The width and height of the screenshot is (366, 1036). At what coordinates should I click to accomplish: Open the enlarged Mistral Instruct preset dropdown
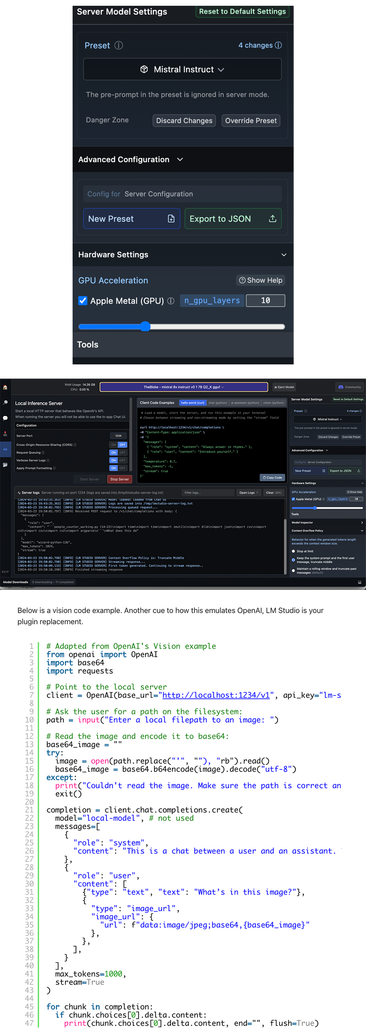click(x=182, y=69)
